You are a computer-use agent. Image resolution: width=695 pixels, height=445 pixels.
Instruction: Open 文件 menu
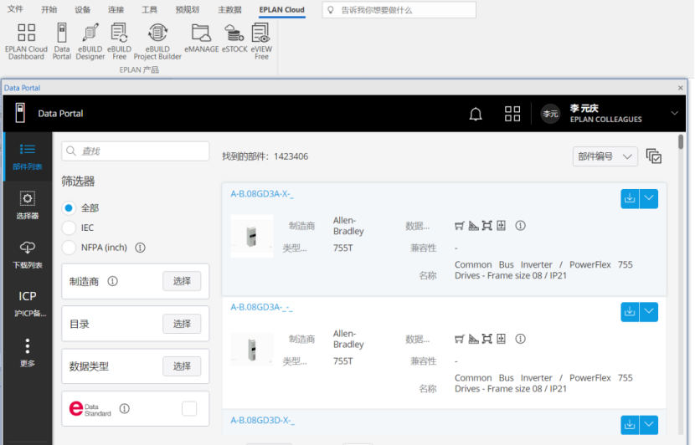[15, 9]
